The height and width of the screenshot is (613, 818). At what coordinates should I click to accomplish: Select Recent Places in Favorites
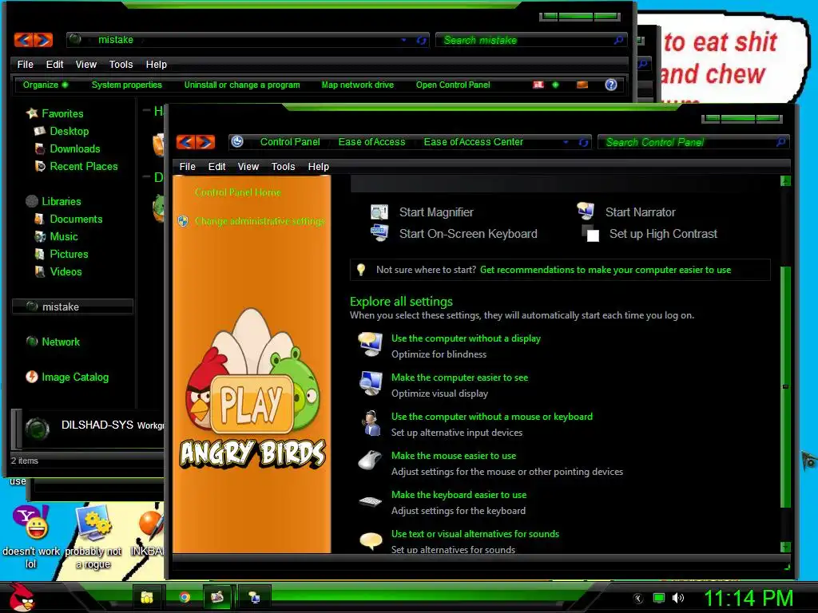click(83, 166)
